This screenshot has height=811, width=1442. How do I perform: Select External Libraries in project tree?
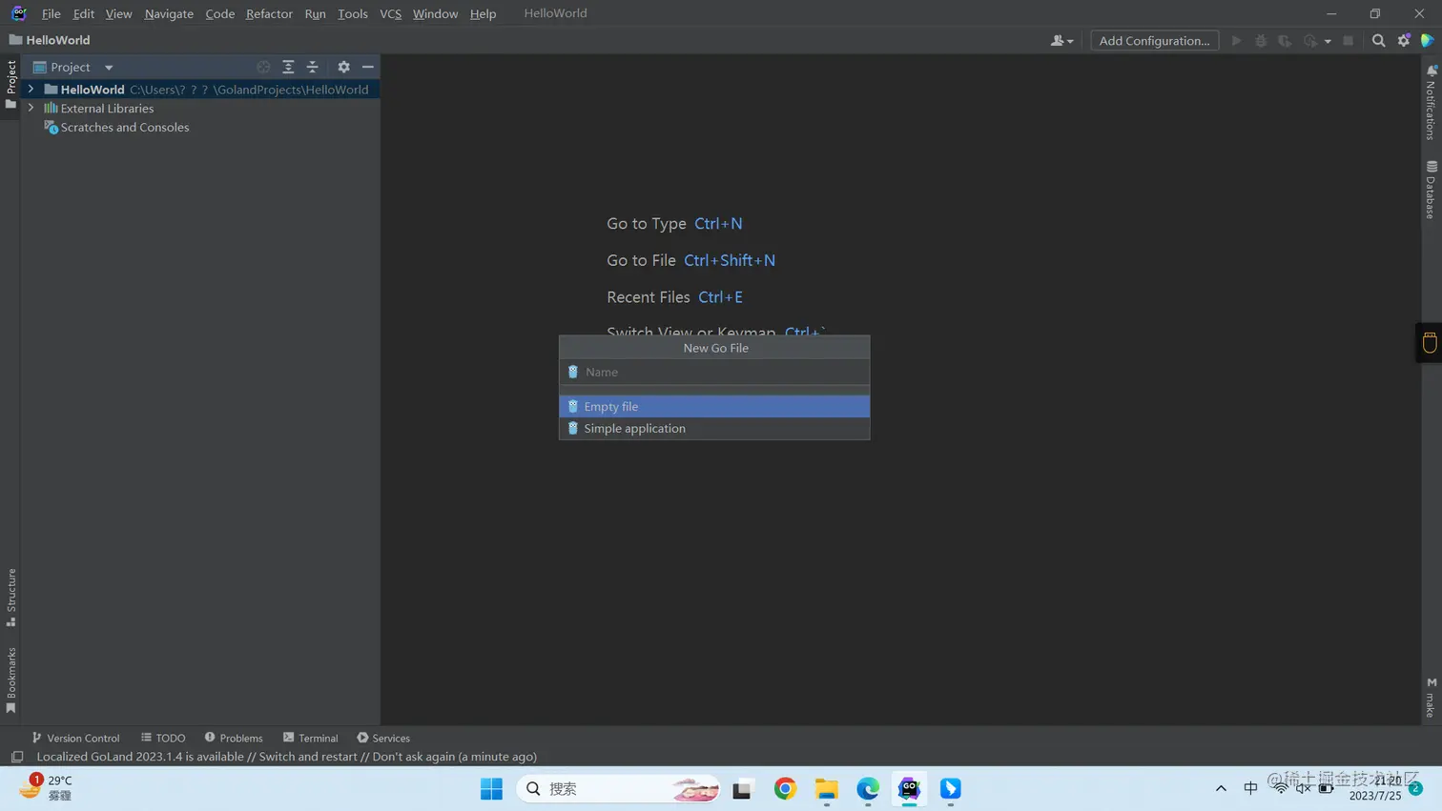[x=107, y=109]
